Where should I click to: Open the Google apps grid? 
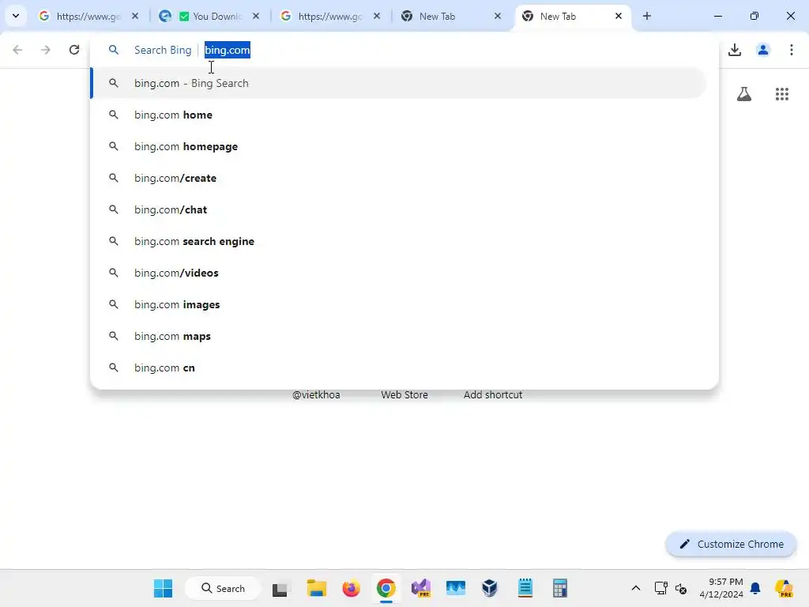tap(781, 94)
